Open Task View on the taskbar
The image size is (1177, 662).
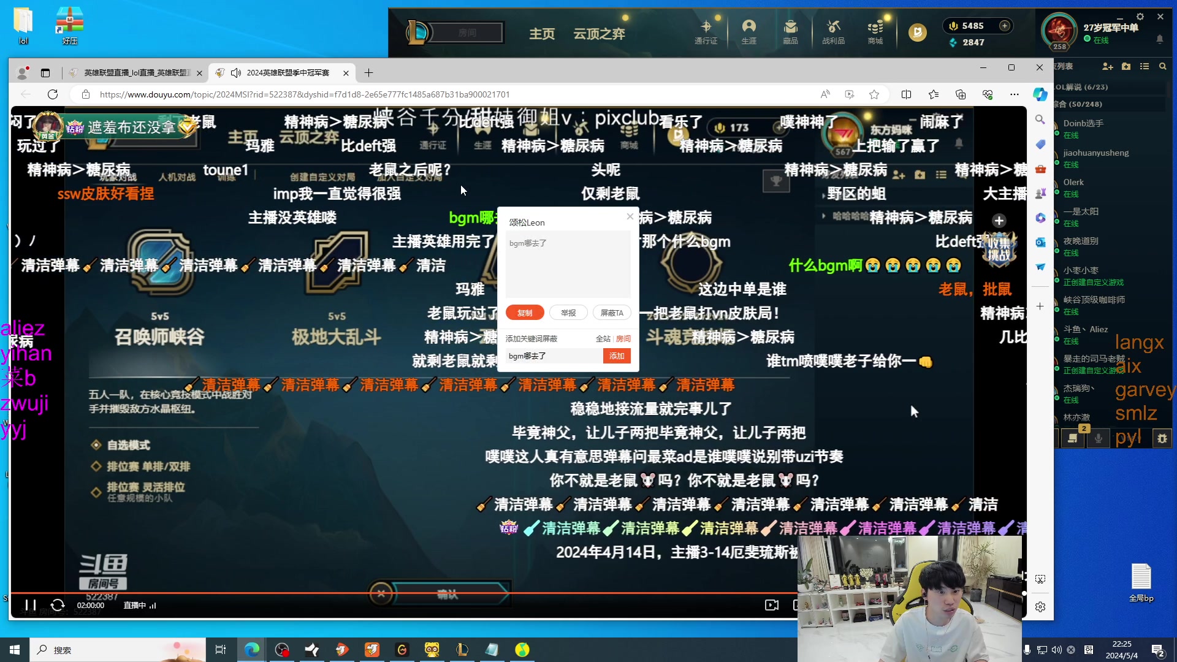tap(221, 650)
